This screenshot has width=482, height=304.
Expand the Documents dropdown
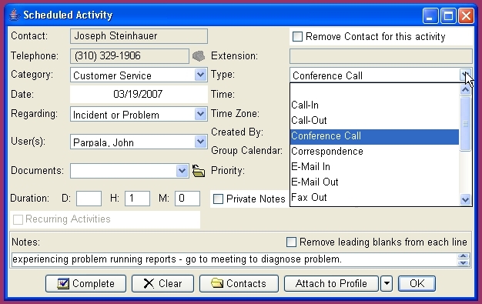coord(182,171)
